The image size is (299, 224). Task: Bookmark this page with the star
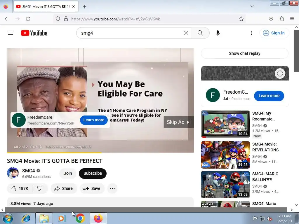click(241, 19)
